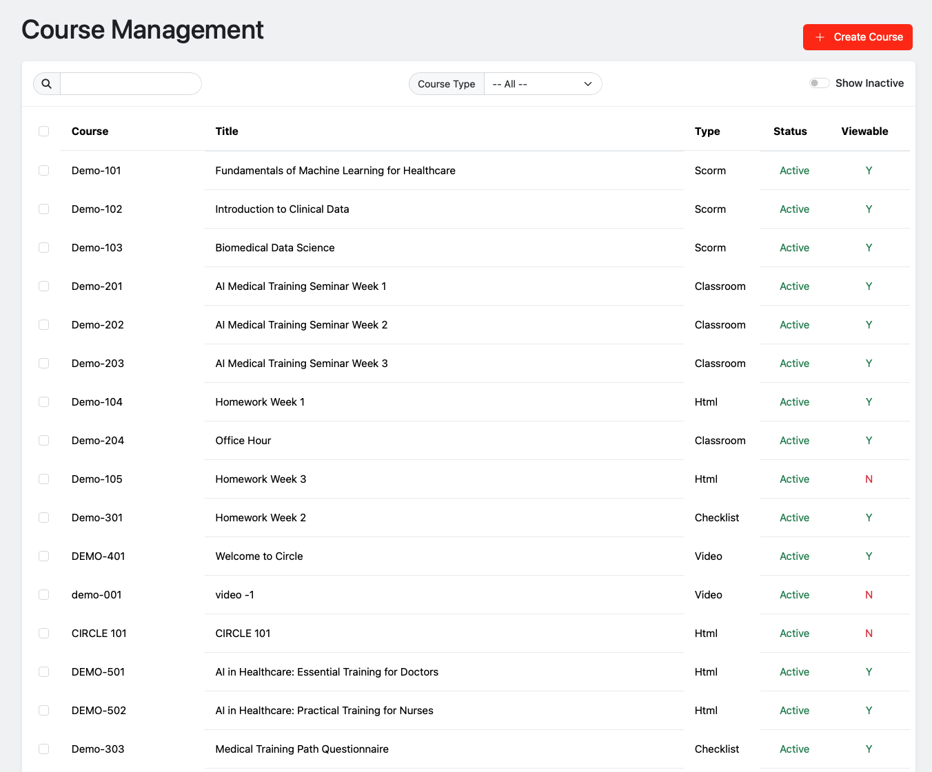This screenshot has height=772, width=932.
Task: Check the select-all header checkbox
Action: tap(44, 132)
